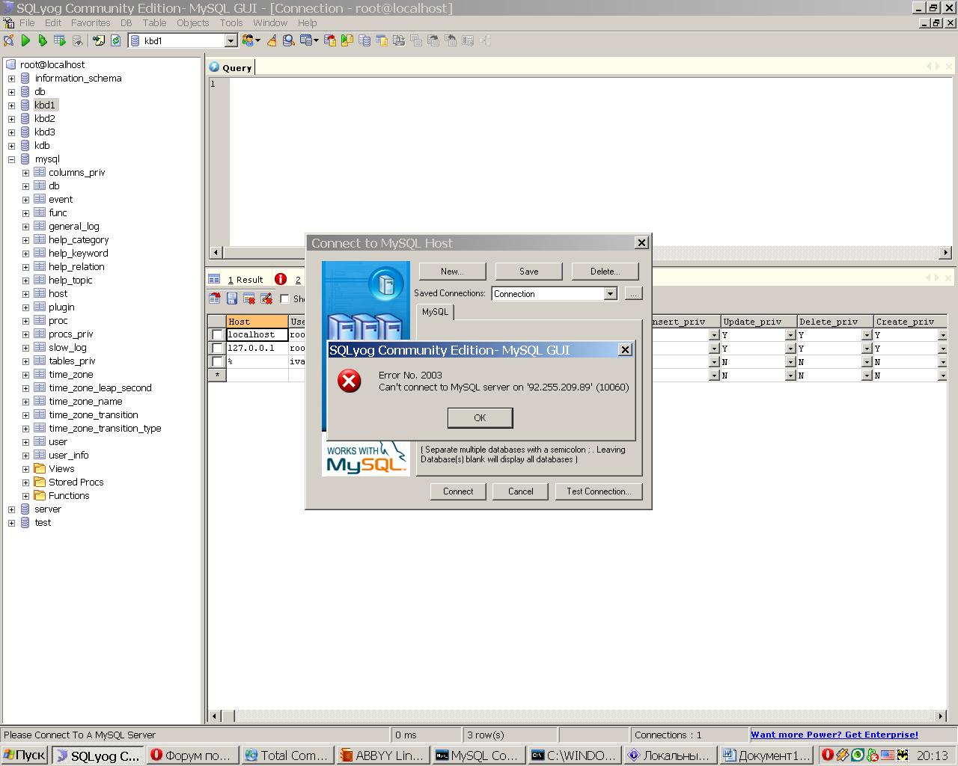Viewport: 958px width, 766px height.
Task: Click the save disk icon in result toolbar
Action: click(x=232, y=298)
